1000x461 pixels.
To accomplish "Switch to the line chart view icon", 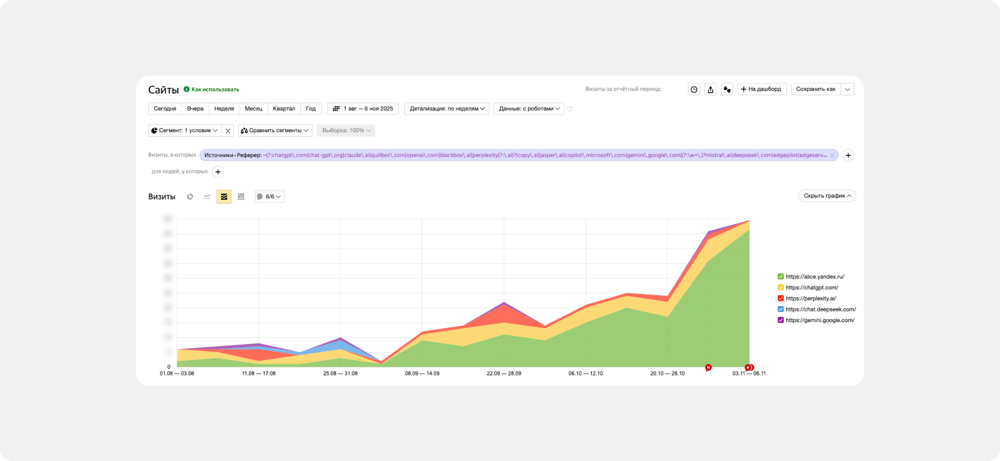I will point(207,197).
